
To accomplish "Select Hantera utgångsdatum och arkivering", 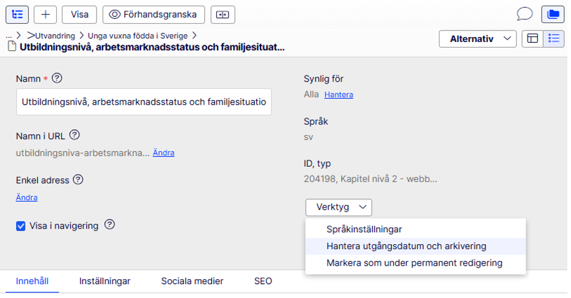I will point(407,246).
